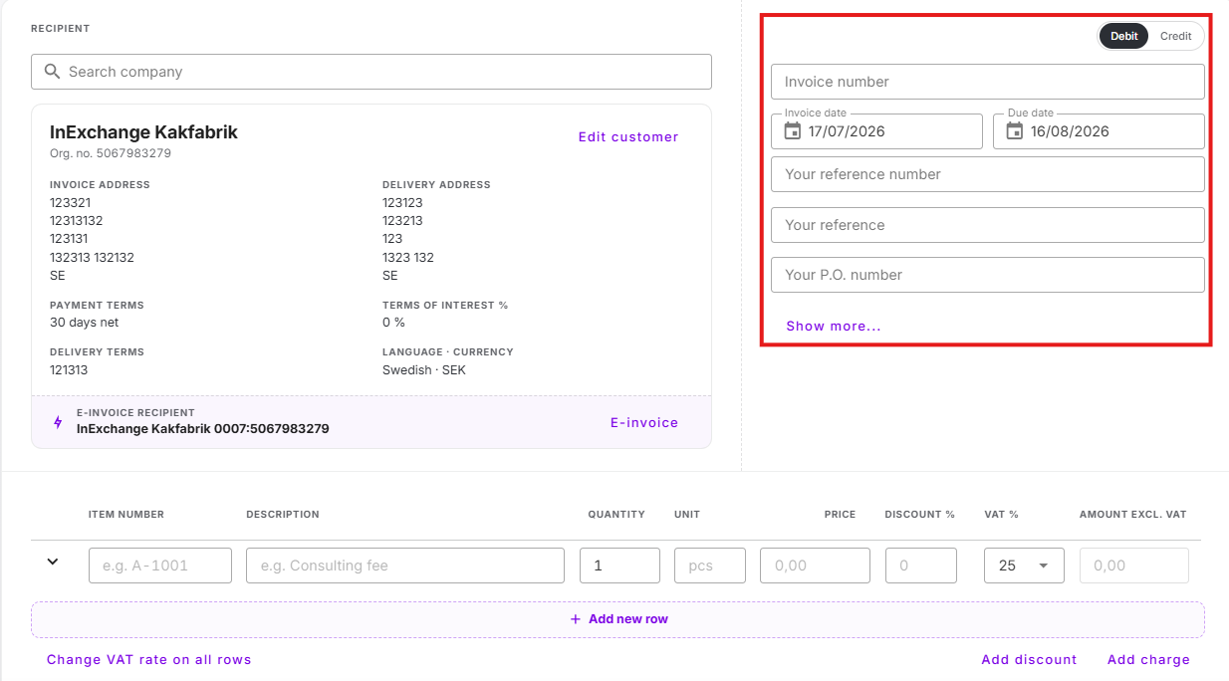Click the InExchange Kakfabrik company name

[x=143, y=132]
